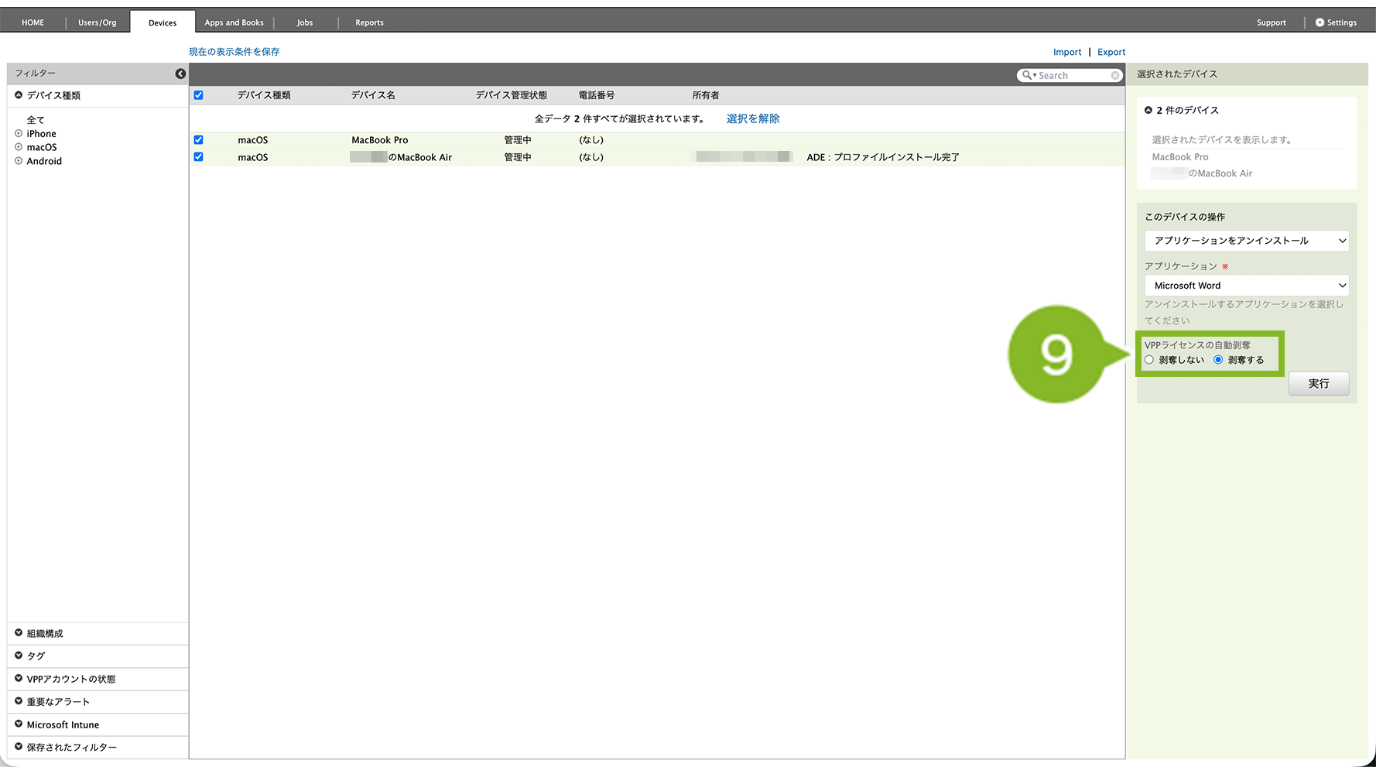Viewport: 1376px width, 774px height.
Task: Collapse the 2 件のデバイス section
Action: tap(1148, 110)
